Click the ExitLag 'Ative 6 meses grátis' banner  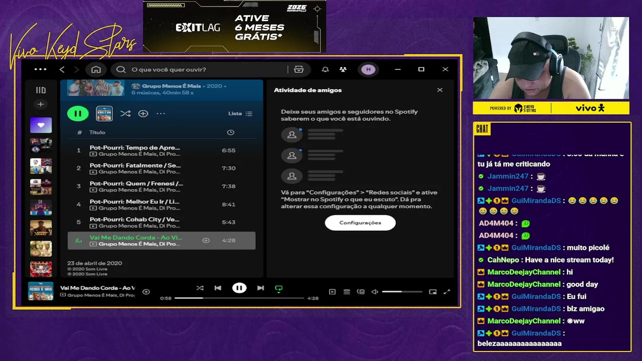coord(235,27)
